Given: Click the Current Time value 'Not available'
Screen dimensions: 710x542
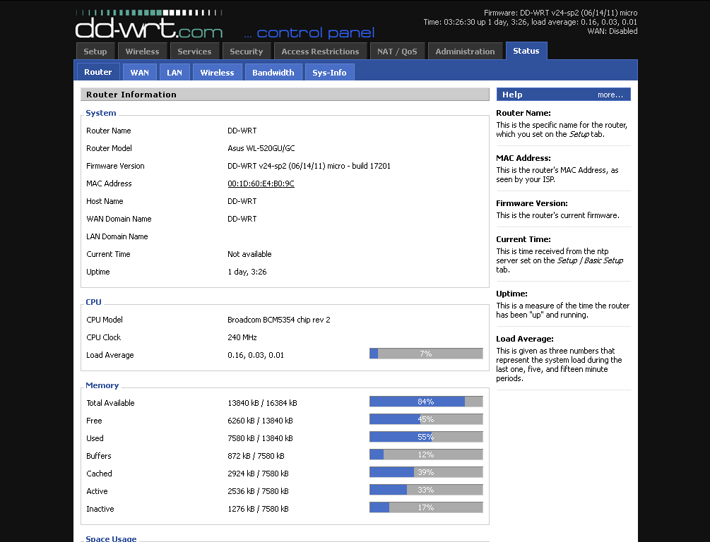Looking at the screenshot, I should (x=249, y=254).
